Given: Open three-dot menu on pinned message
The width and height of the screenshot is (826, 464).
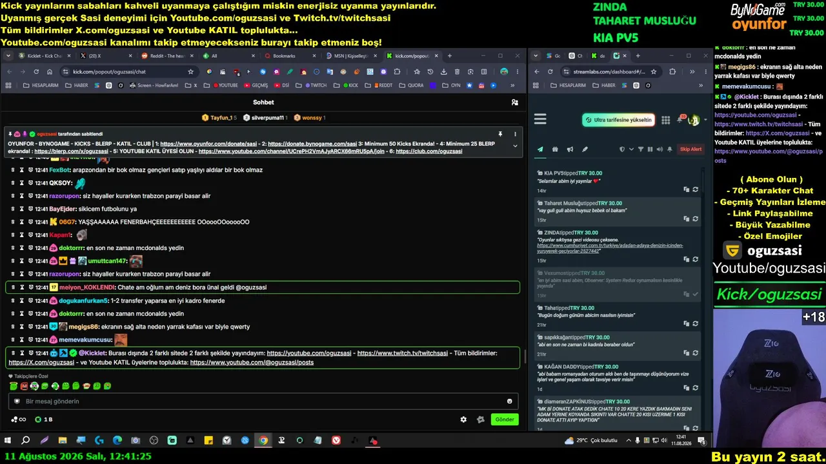Looking at the screenshot, I should [x=515, y=134].
